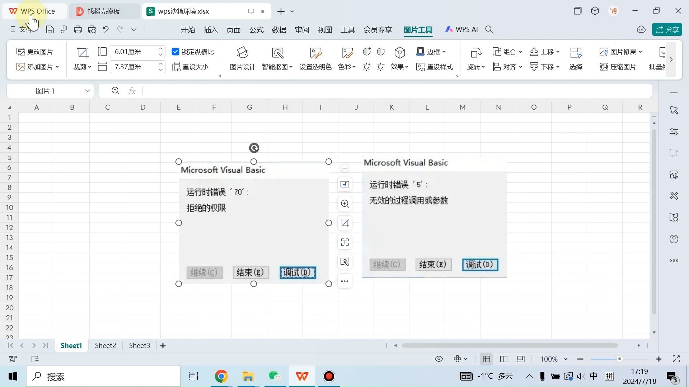Expand the 旋转 dropdown
The image size is (689, 387).
point(475,67)
